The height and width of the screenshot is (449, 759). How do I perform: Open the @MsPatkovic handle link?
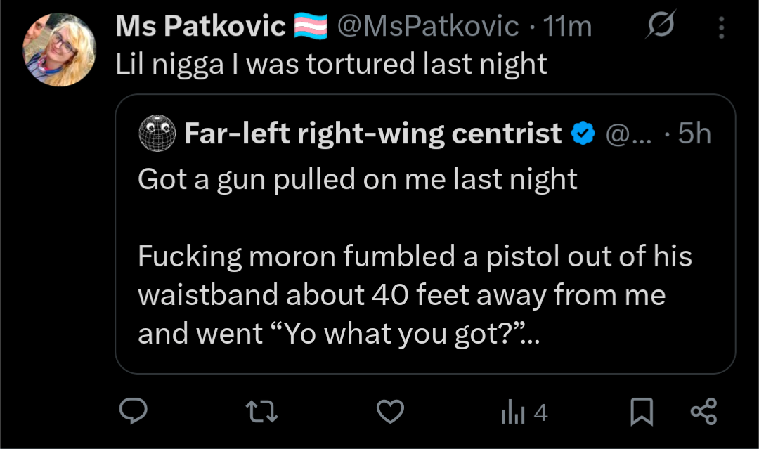[428, 27]
